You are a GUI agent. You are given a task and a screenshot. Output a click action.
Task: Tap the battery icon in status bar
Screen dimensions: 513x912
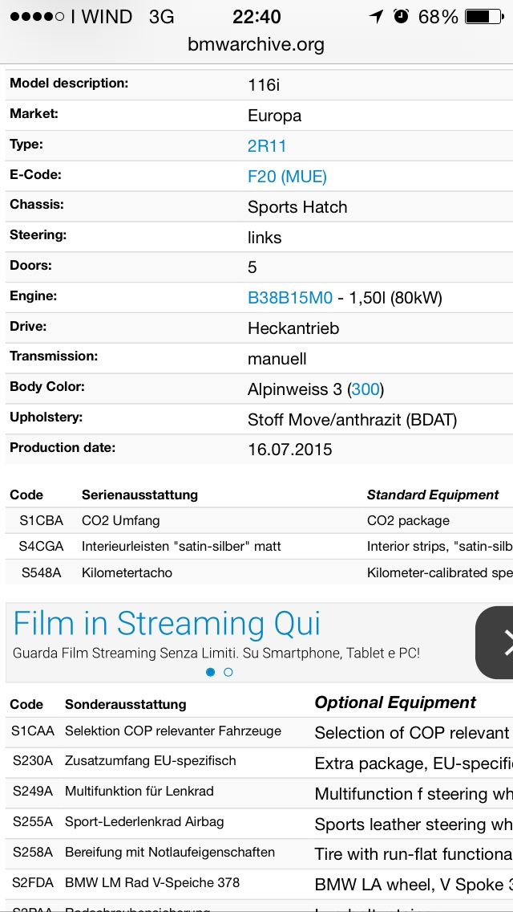485,17
